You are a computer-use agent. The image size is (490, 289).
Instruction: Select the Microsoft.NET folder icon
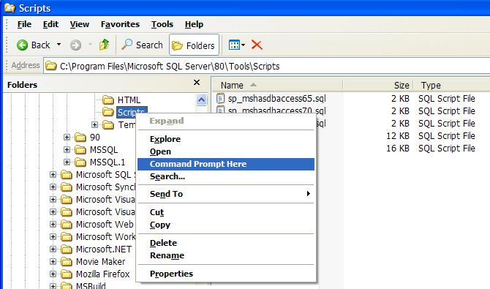coord(67,249)
